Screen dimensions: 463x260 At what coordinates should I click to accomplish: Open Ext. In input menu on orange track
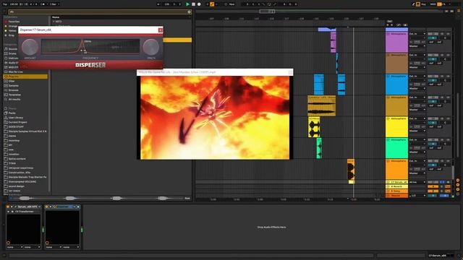coord(417,161)
